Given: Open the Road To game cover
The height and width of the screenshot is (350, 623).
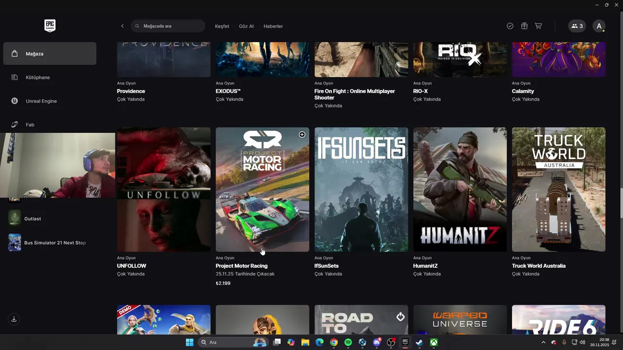Looking at the screenshot, I should tap(361, 320).
